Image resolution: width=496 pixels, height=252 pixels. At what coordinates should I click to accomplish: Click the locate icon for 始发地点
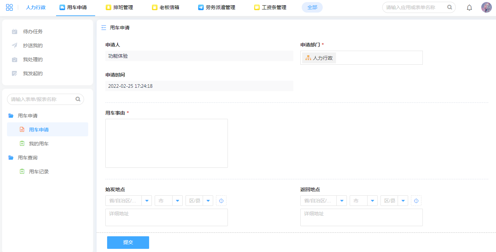tap(221, 201)
